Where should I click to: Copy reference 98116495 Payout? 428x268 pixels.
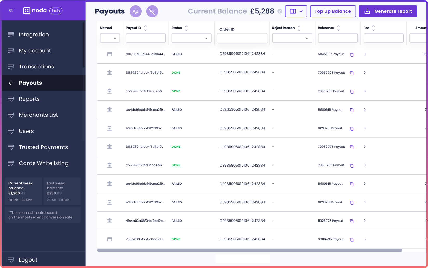click(x=352, y=240)
